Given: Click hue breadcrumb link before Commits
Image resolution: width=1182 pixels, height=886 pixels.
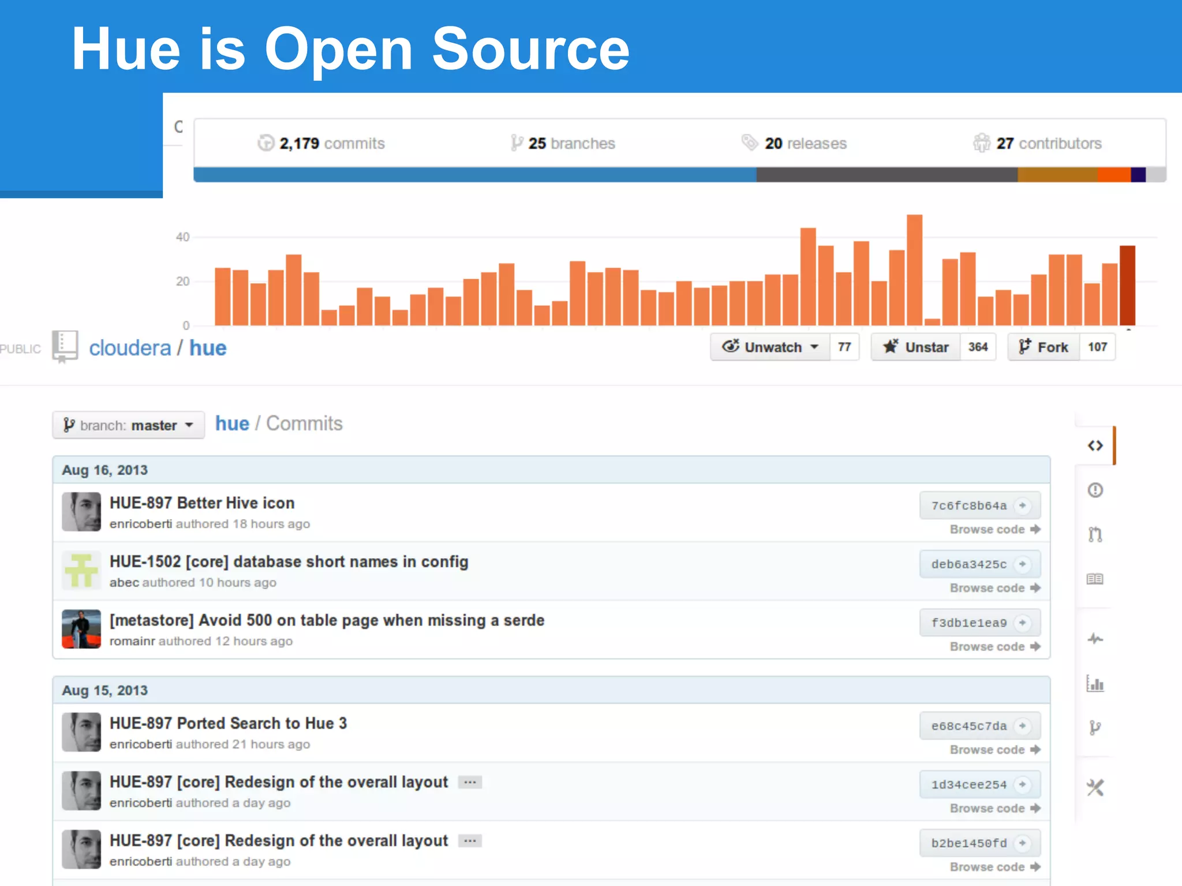Looking at the screenshot, I should [232, 423].
